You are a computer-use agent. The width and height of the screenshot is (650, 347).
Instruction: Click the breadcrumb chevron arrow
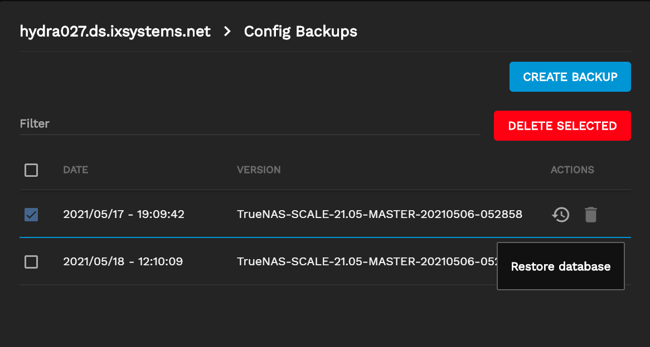[227, 32]
